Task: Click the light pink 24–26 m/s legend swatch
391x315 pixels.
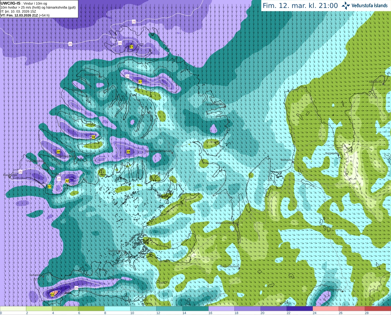Action: click(x=326, y=309)
